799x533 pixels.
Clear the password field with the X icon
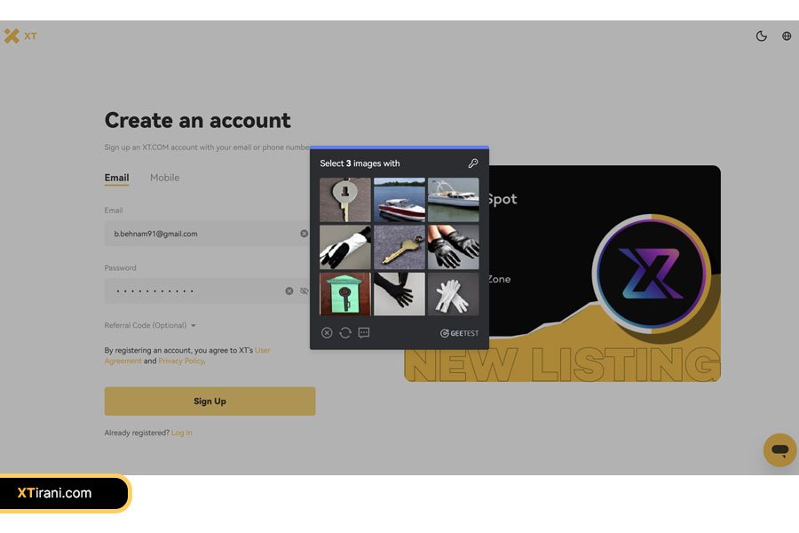click(x=289, y=290)
